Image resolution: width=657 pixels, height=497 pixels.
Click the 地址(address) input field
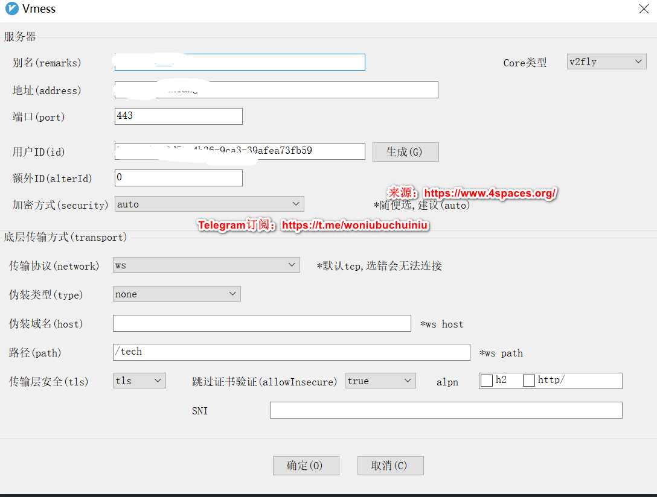click(275, 89)
